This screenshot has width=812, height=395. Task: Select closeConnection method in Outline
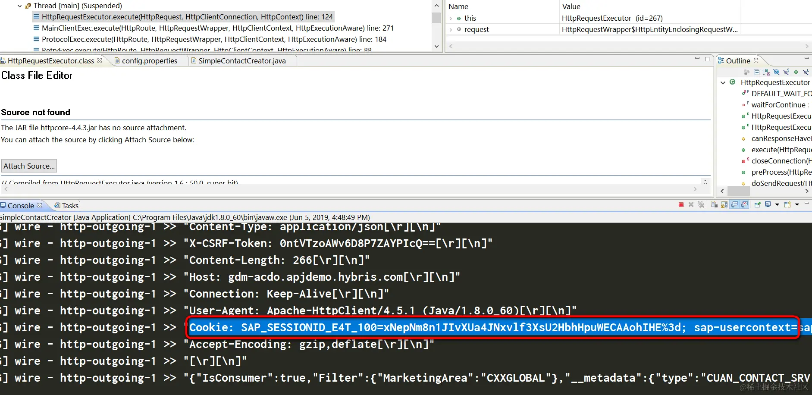[781, 161]
